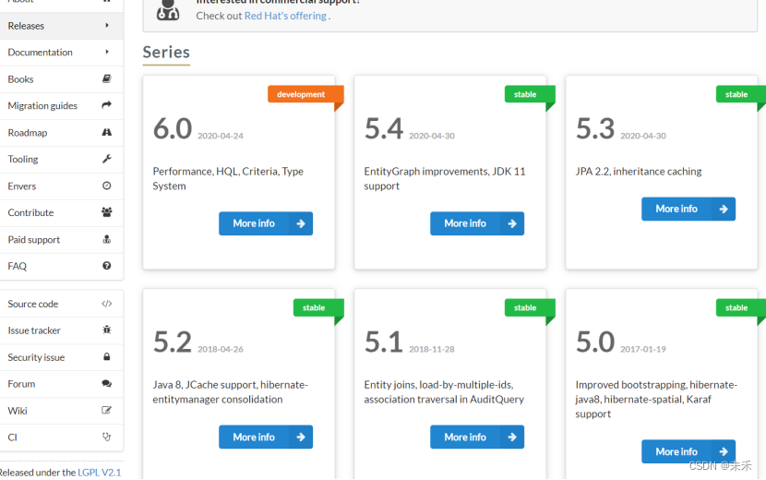The width and height of the screenshot is (766, 480).
Task: Open Paid support in the sidebar
Action: 62,239
